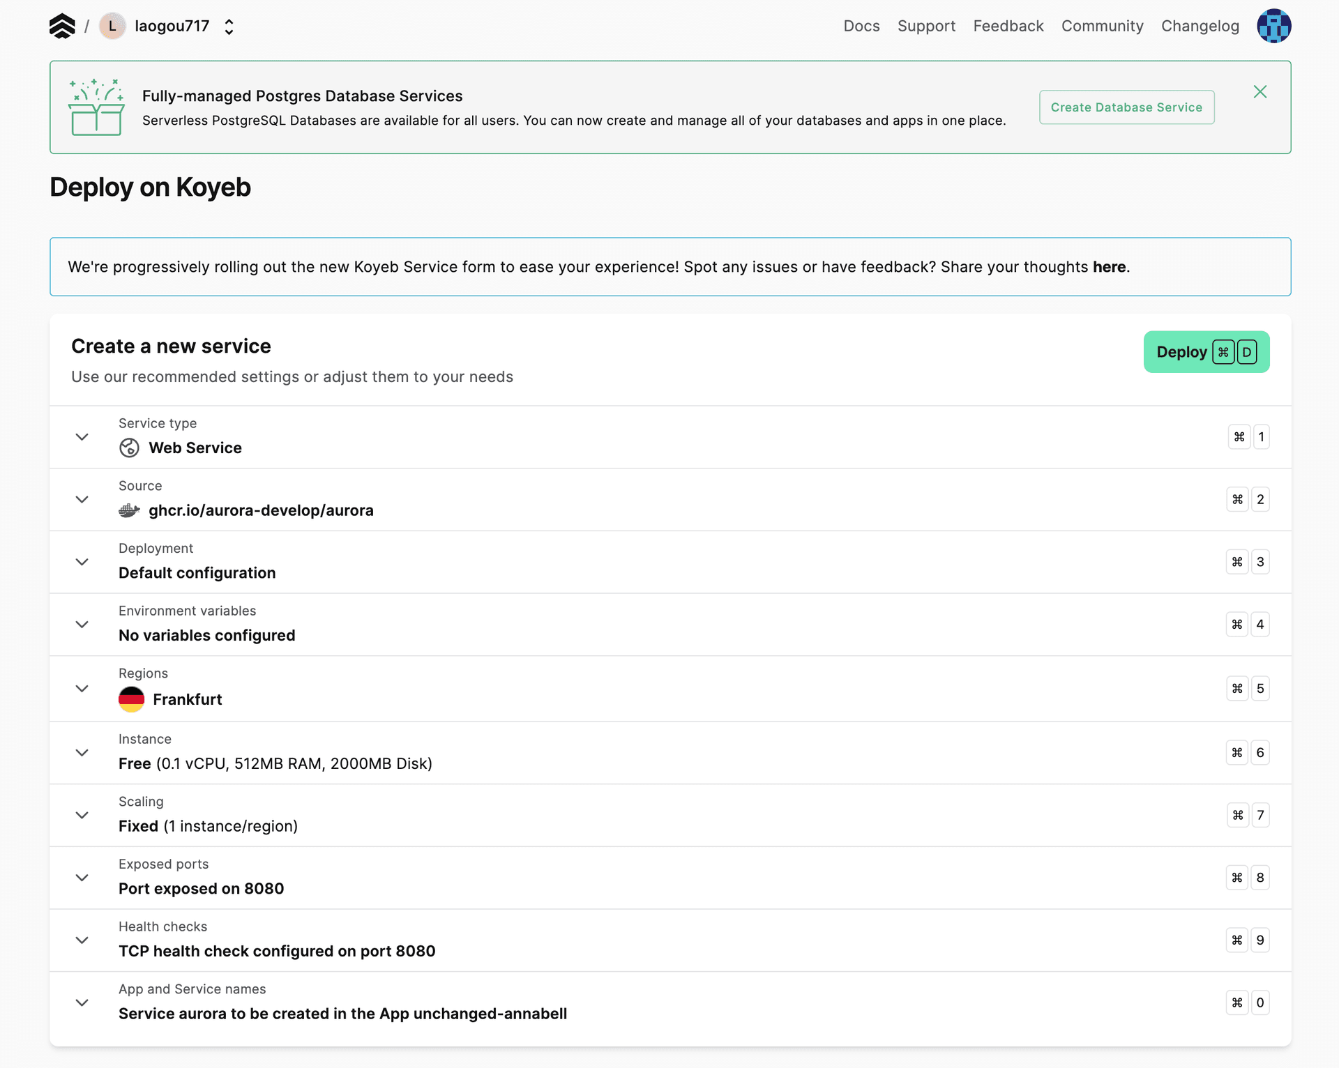Expand the Exposed ports chevron
Screen dimensions: 1339x1068
82,878
